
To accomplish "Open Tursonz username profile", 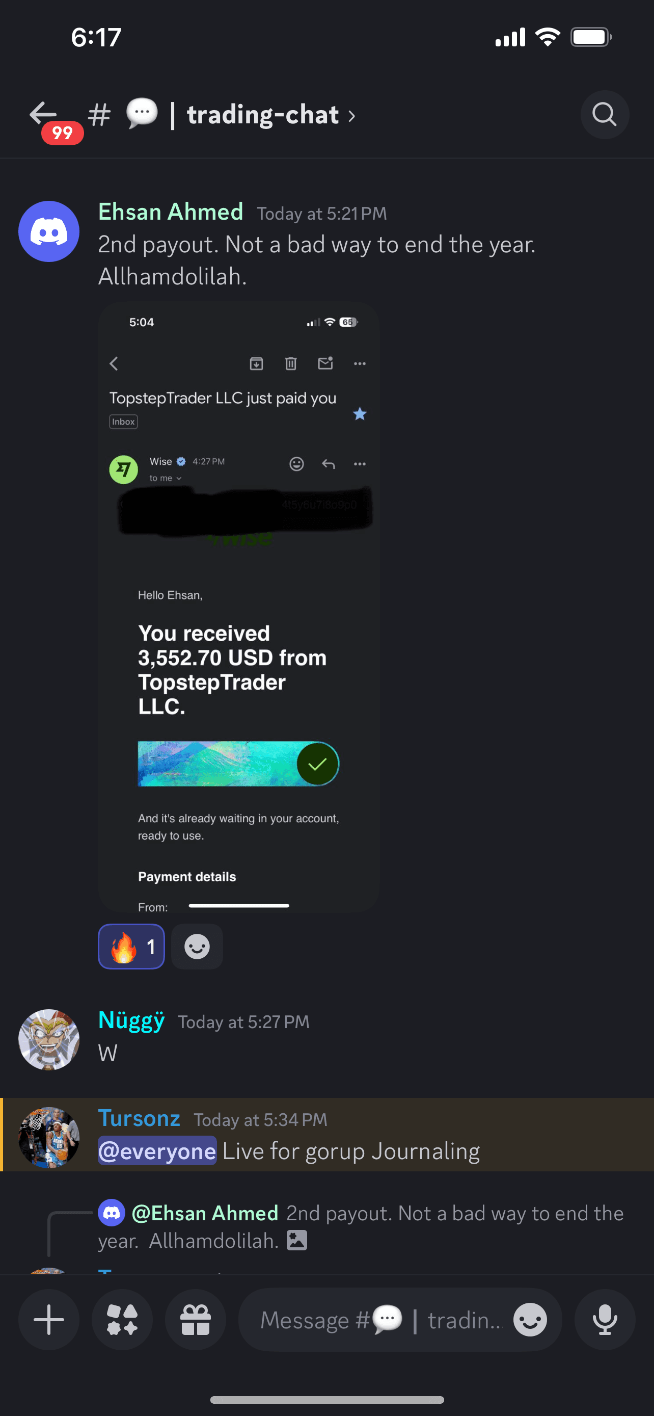I will click(139, 1118).
